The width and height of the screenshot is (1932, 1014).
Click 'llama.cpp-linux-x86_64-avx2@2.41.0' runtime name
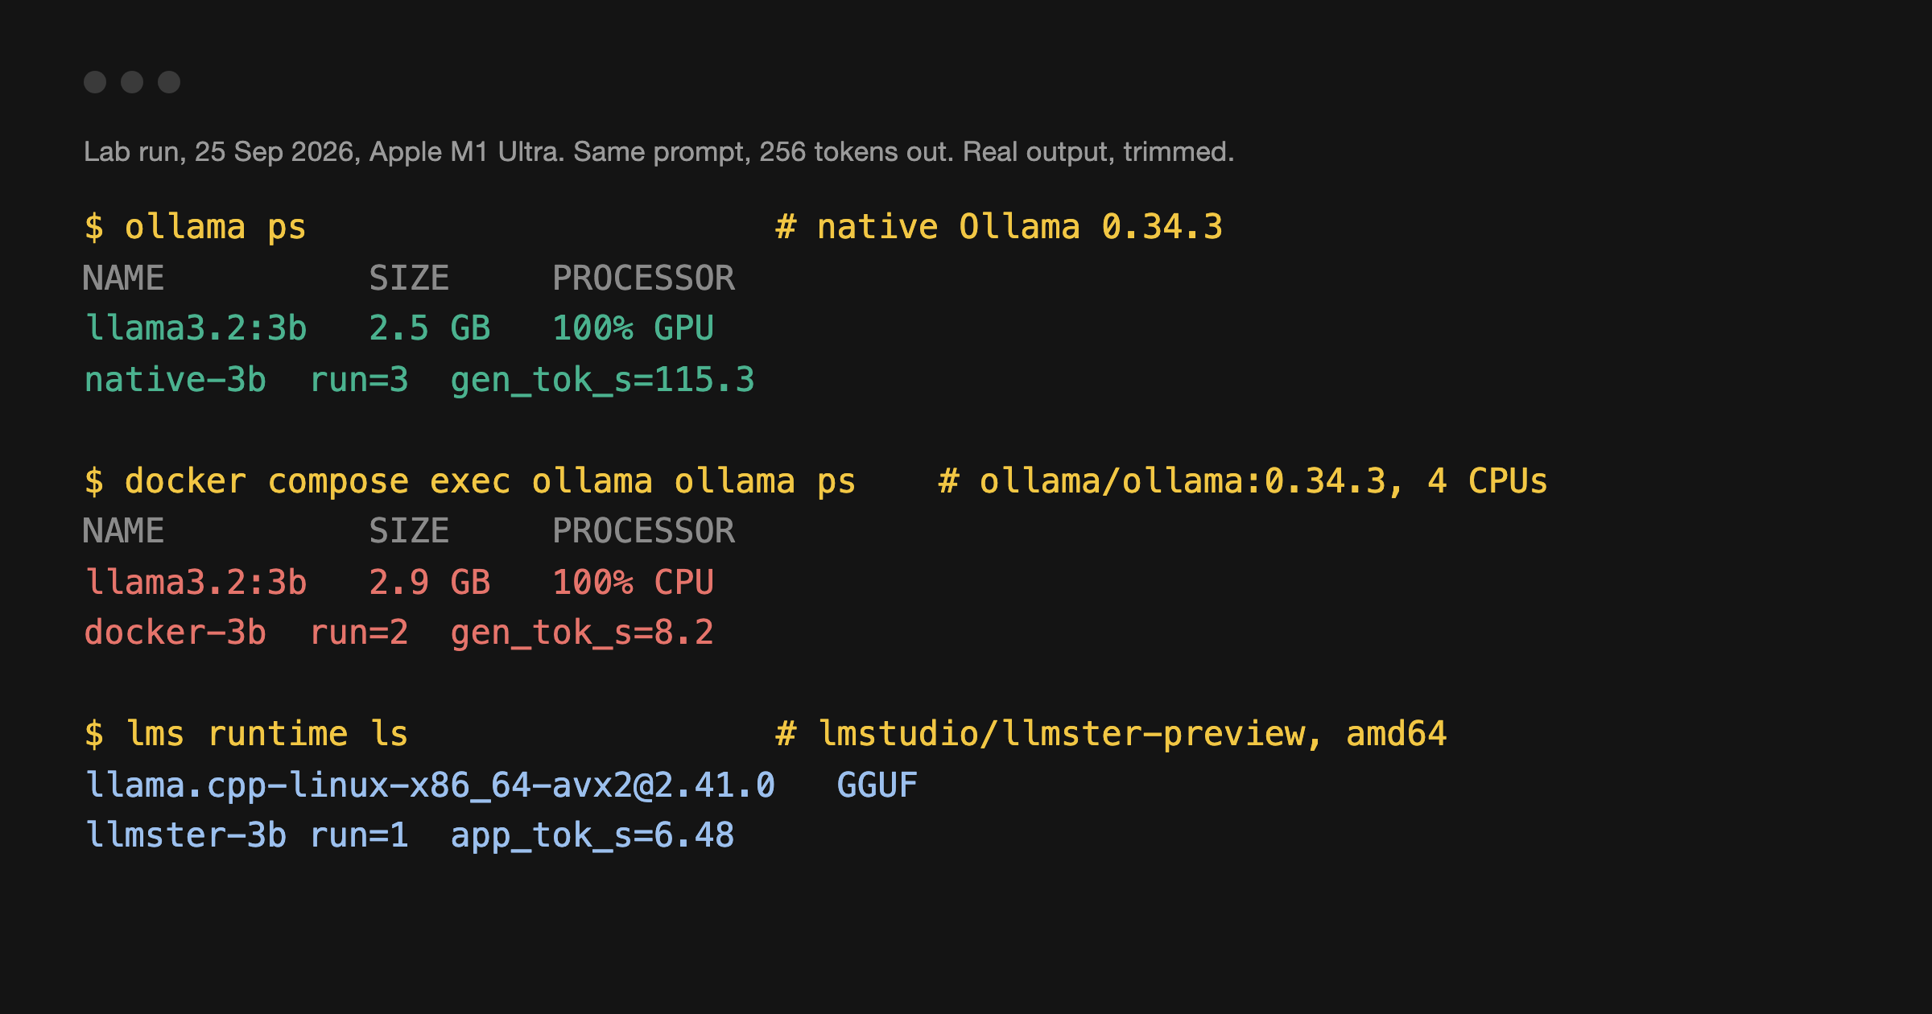click(x=430, y=785)
